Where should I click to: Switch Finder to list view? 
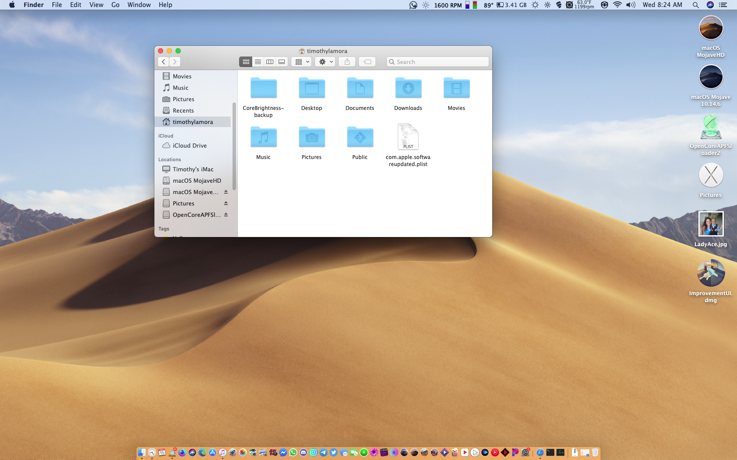258,62
